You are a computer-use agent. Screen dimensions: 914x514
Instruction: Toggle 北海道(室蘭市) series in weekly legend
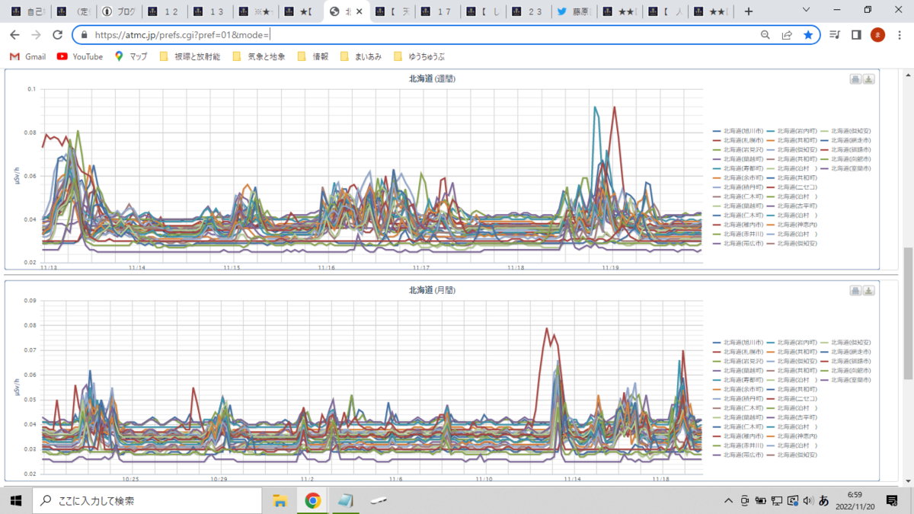pos(845,168)
